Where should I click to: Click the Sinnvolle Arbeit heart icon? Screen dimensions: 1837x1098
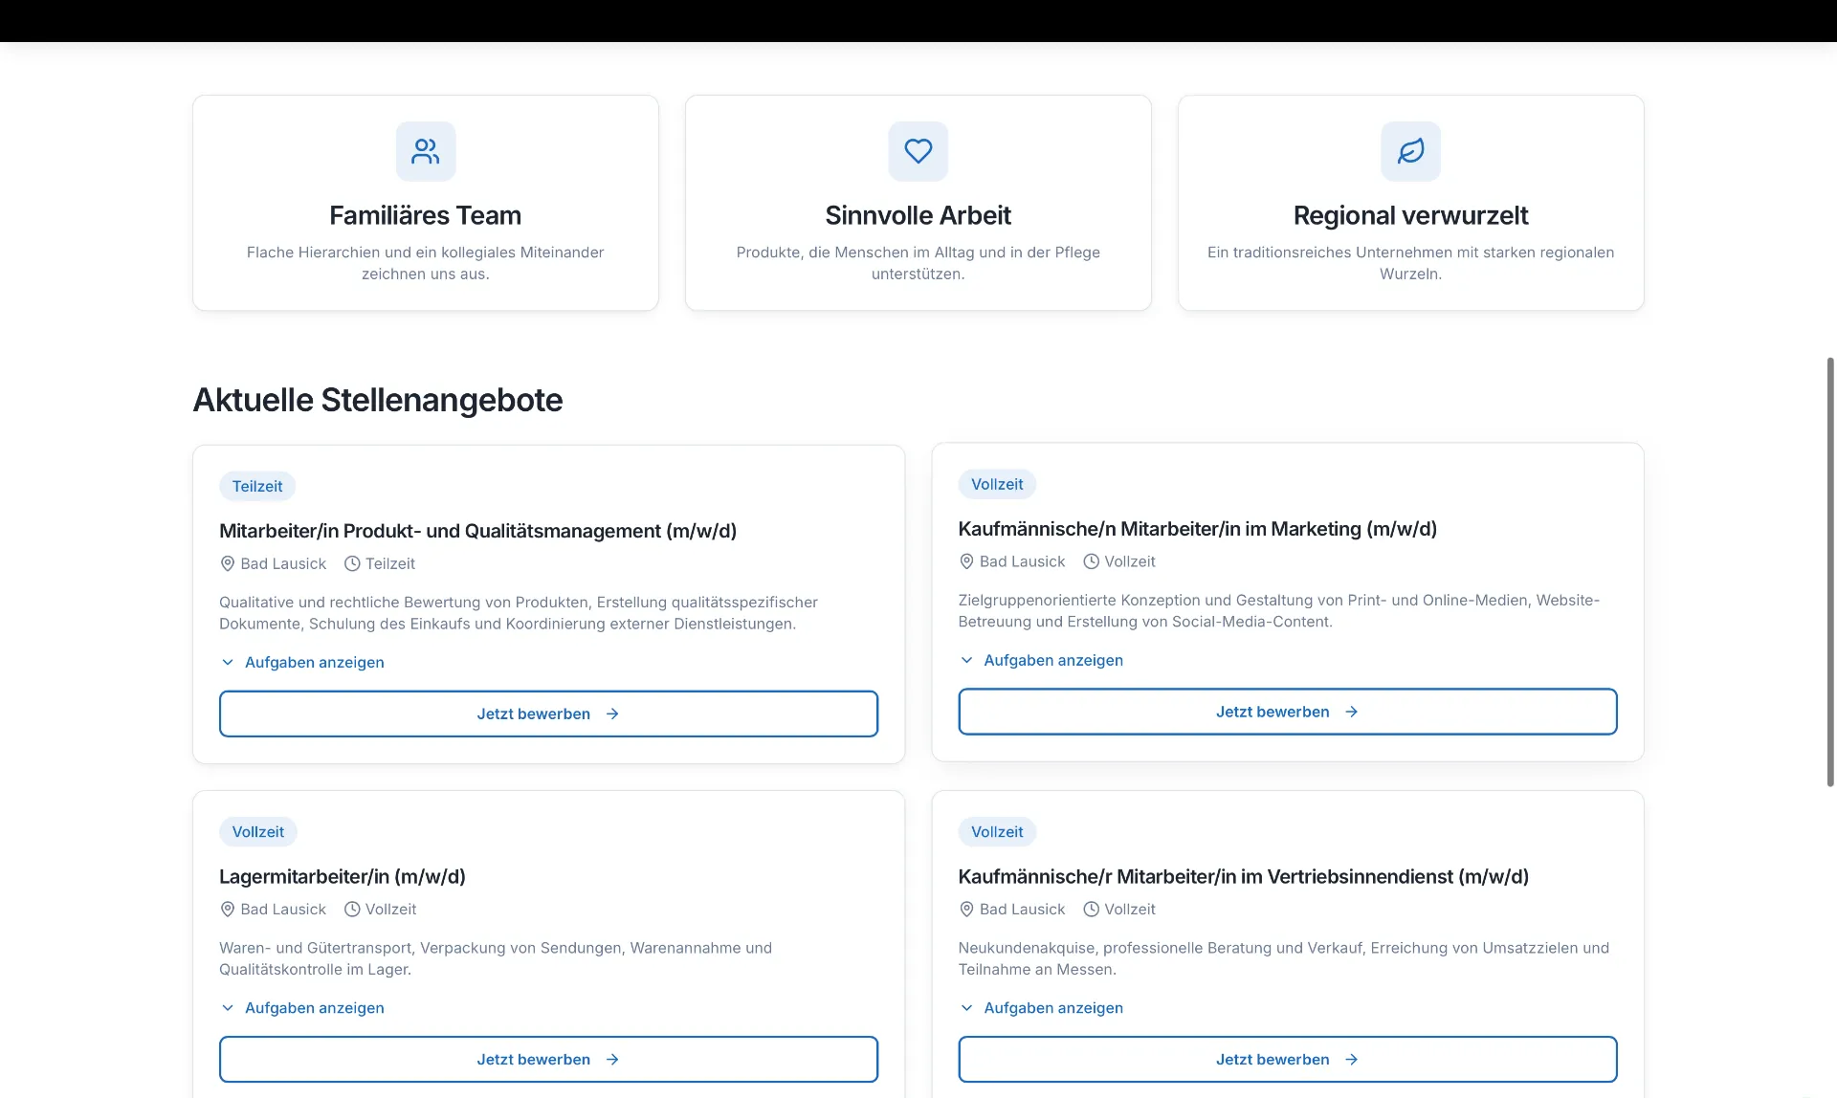coord(918,151)
